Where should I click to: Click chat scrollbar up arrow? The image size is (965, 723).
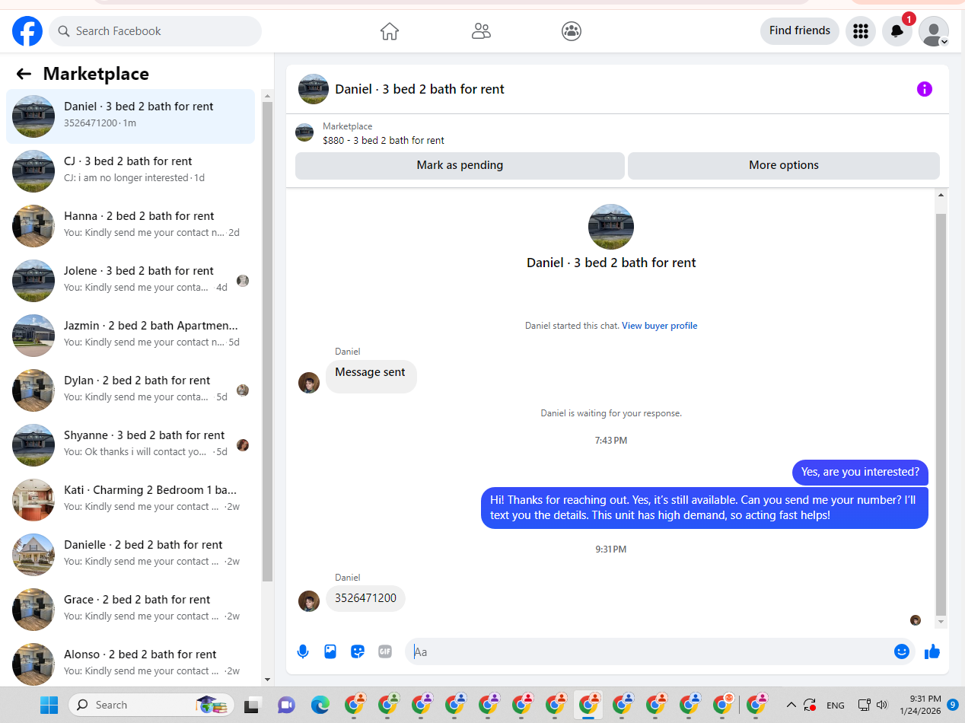pyautogui.click(x=941, y=195)
